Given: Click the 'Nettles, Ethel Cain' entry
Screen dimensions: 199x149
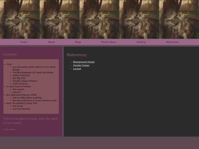Looking at the screenshot, I should coord(21,75).
